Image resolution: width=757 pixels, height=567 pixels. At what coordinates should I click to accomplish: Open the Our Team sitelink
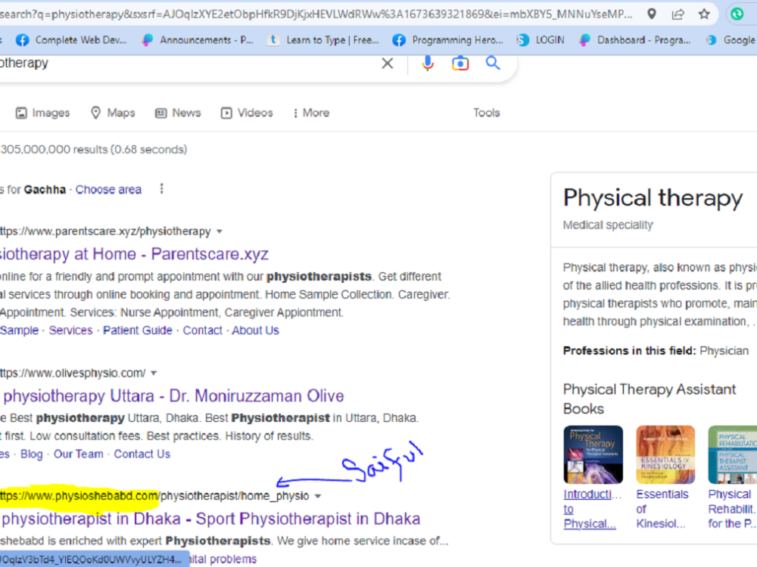78,454
